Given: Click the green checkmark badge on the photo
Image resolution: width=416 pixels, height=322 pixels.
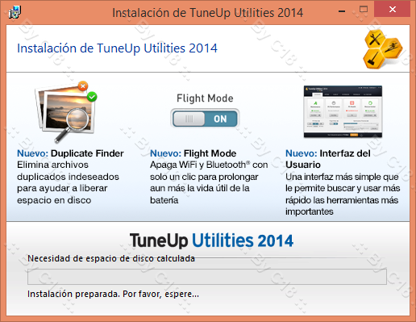Looking at the screenshot, I should click(x=92, y=97).
